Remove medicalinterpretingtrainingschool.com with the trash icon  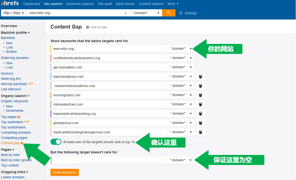201,132
